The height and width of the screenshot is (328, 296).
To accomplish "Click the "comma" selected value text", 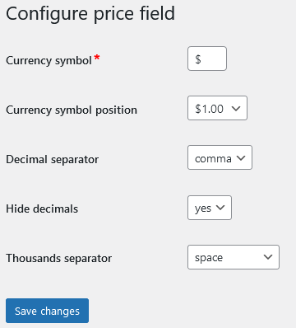I will (213, 159).
